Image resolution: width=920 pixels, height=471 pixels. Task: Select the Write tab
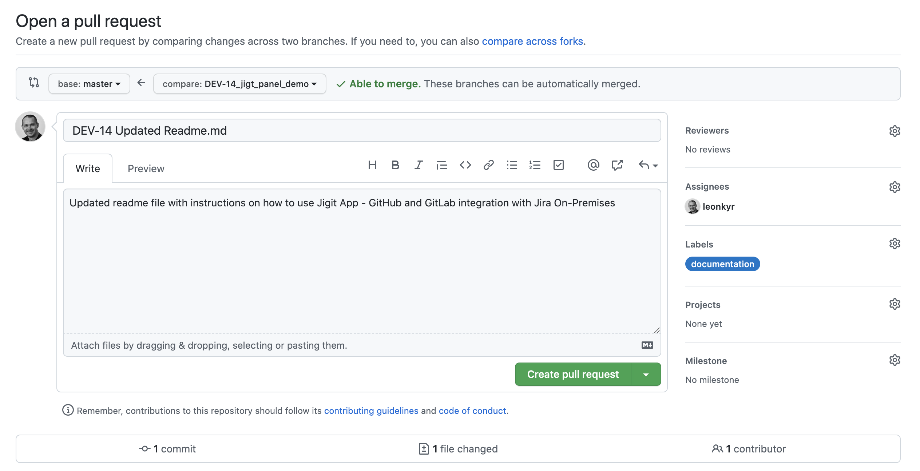coord(88,169)
